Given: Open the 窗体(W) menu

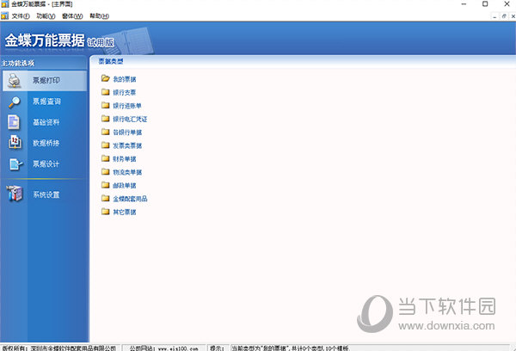Looking at the screenshot, I should click(x=72, y=15).
